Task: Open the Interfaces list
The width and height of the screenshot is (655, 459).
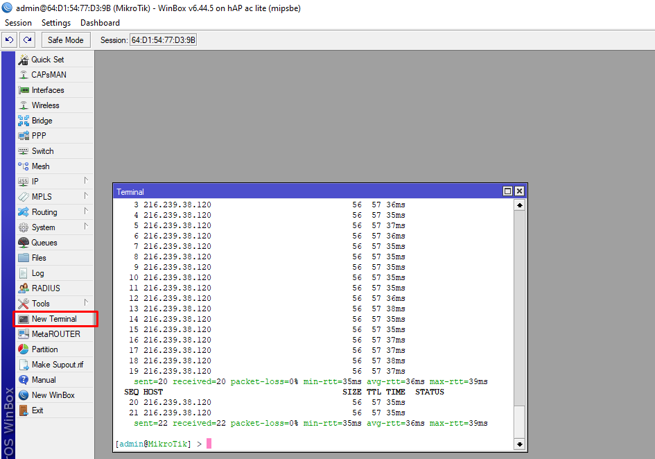Action: click(x=47, y=90)
